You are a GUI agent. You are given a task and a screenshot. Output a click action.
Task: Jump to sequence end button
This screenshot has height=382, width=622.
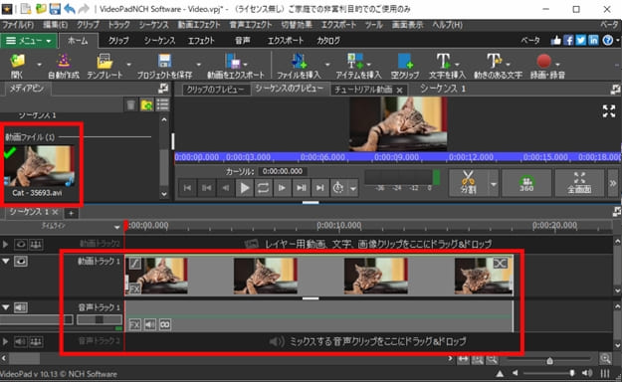coord(320,188)
